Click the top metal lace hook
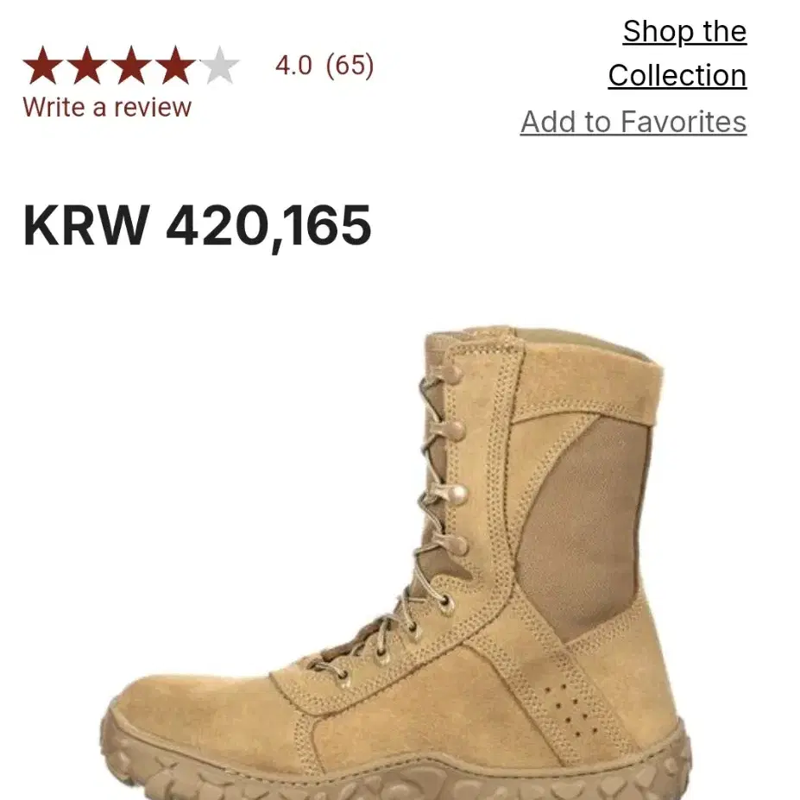800x800 pixels. click(450, 375)
